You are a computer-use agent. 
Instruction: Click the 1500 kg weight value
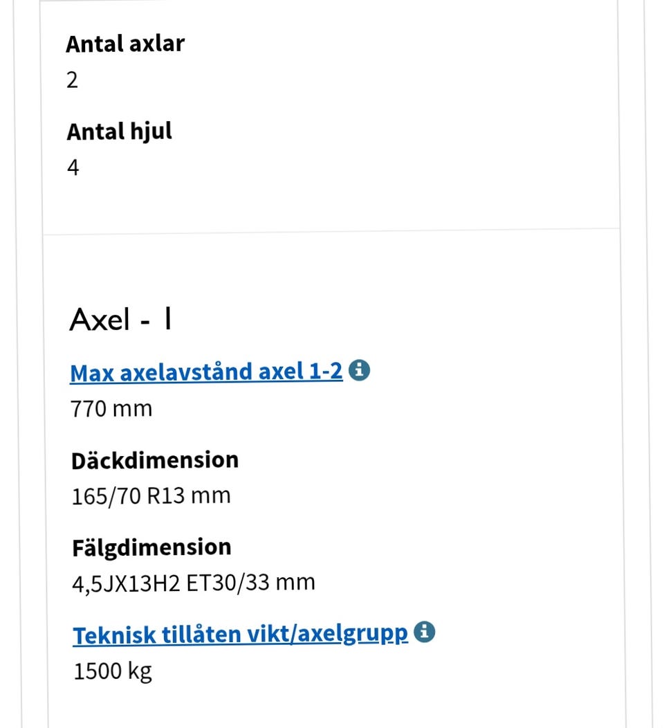coord(112,671)
